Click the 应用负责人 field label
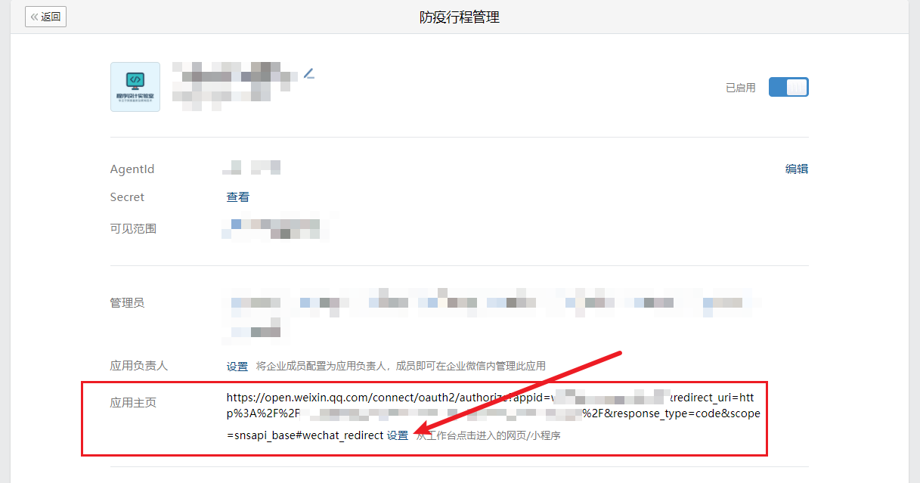The height and width of the screenshot is (483, 920). coord(139,366)
